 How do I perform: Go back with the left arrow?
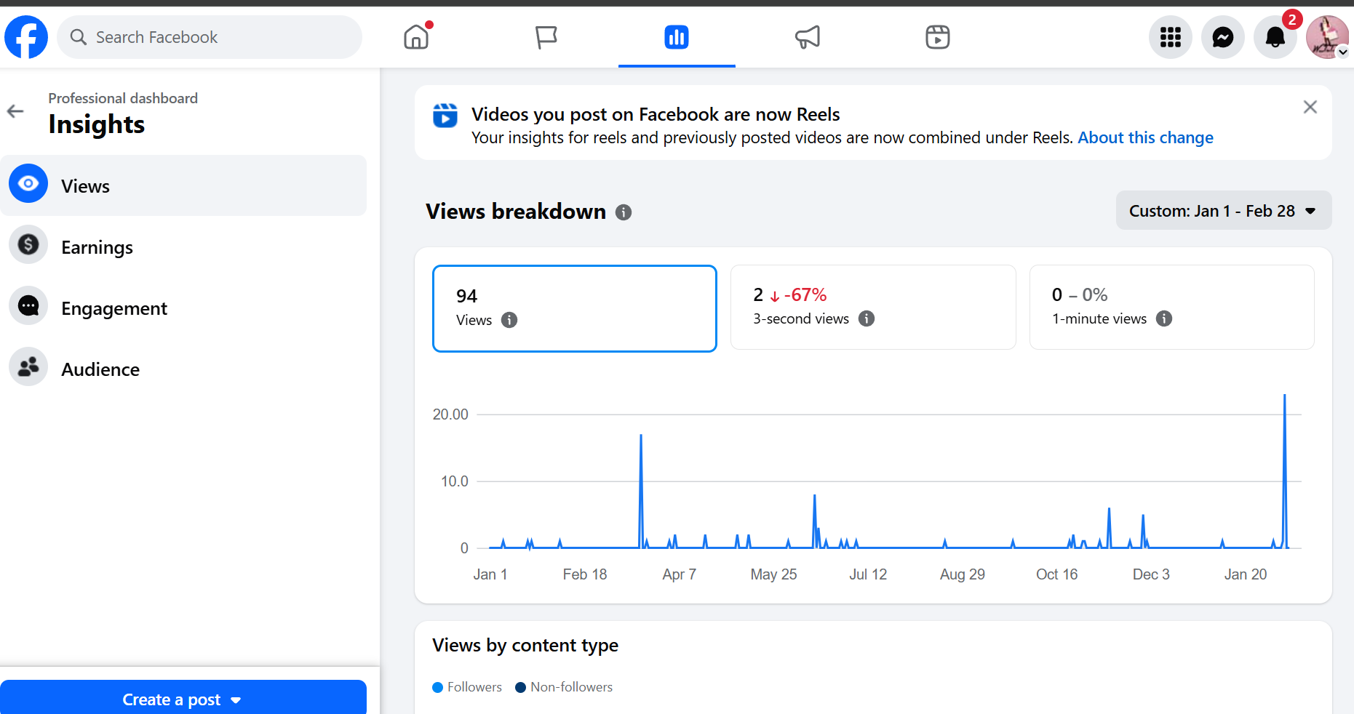click(x=15, y=111)
